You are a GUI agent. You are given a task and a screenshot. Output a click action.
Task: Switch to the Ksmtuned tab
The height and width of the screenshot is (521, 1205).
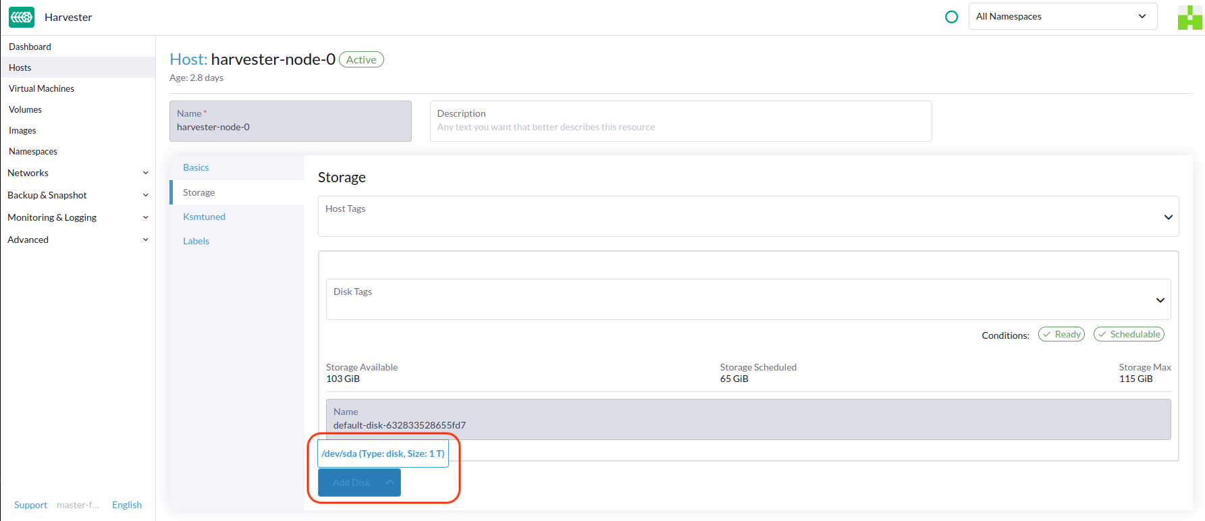click(204, 217)
